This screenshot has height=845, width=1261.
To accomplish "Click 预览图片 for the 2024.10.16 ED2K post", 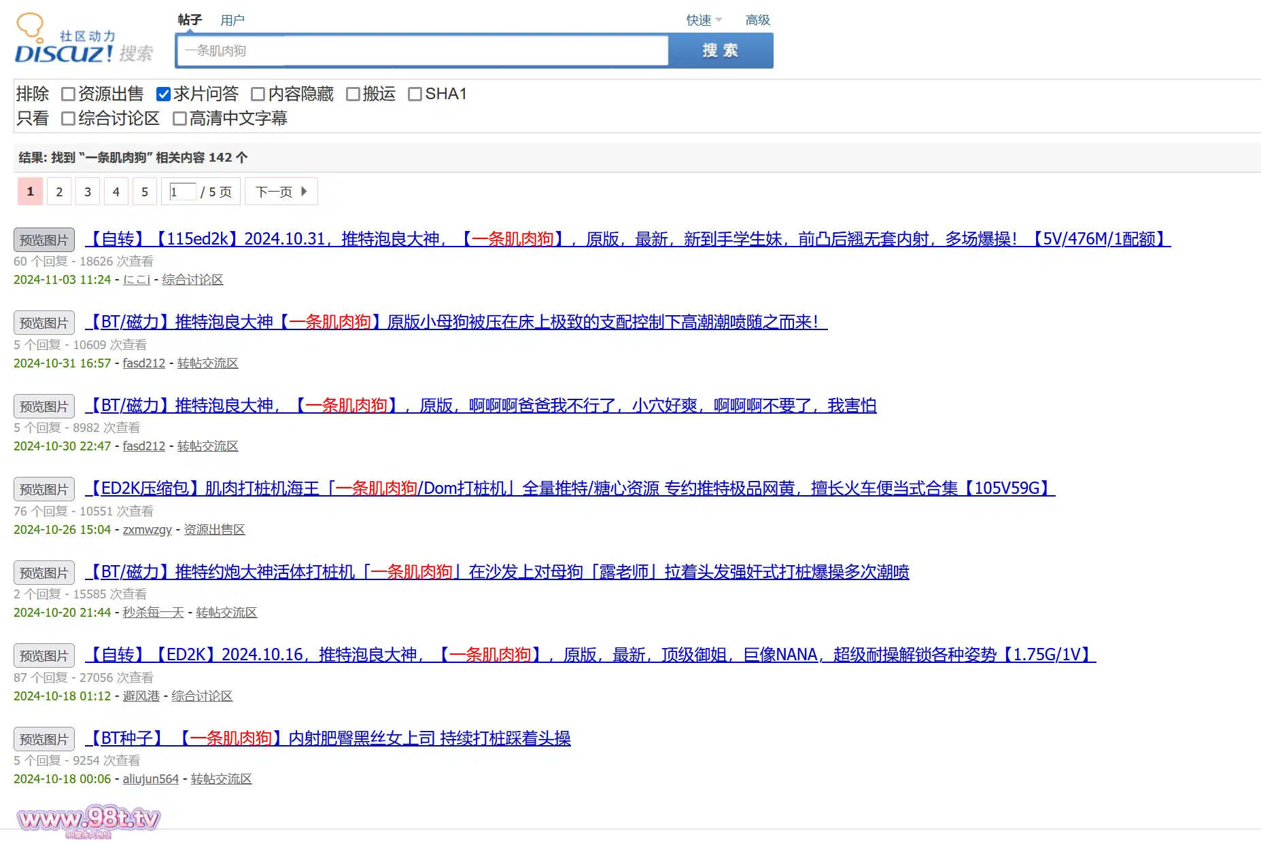I will pos(44,655).
